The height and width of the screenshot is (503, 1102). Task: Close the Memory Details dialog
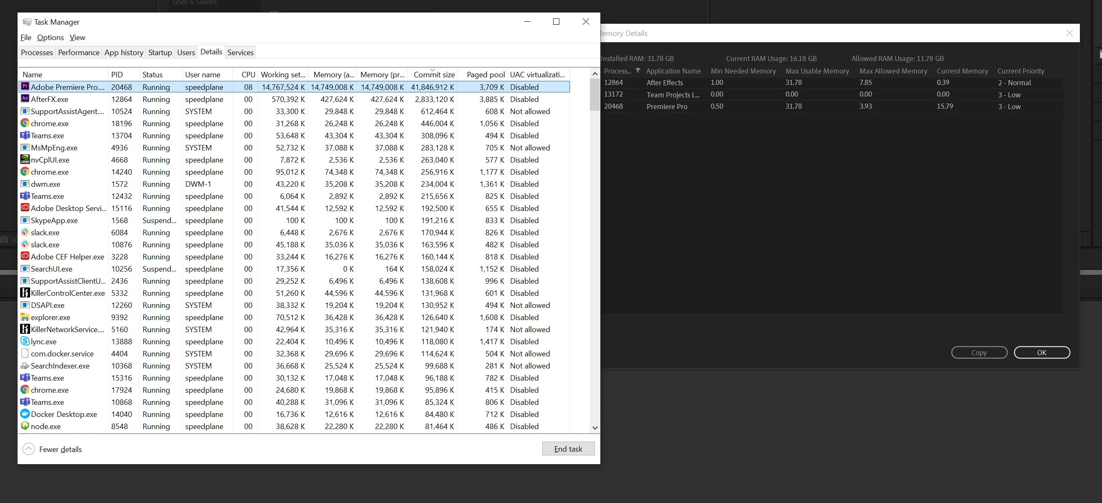(x=1069, y=33)
